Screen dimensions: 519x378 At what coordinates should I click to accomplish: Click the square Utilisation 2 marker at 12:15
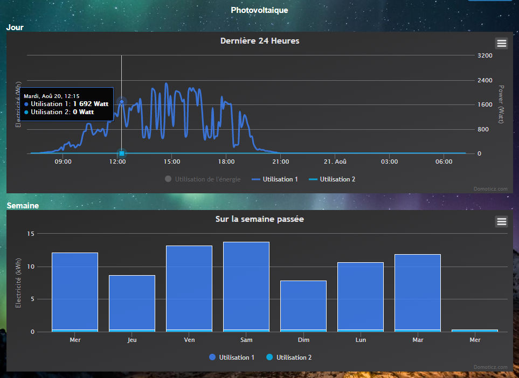tap(122, 153)
